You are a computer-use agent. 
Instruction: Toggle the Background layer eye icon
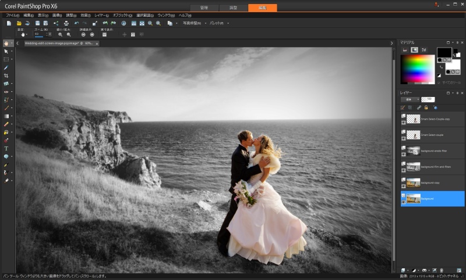tap(403, 202)
